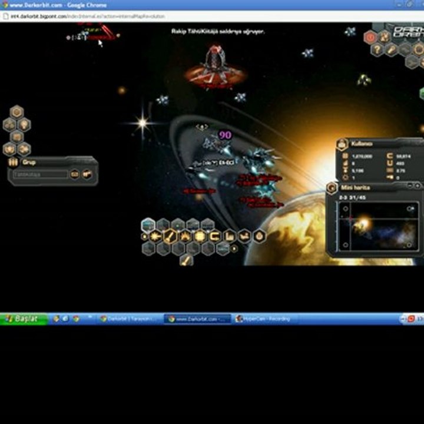Open the lightbulb-shaped hexagon in left sidebar
This screenshot has width=424, height=424.
click(x=24, y=124)
